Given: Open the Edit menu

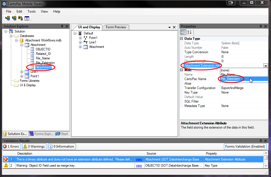Looking at the screenshot, I should pyautogui.click(x=19, y=11).
